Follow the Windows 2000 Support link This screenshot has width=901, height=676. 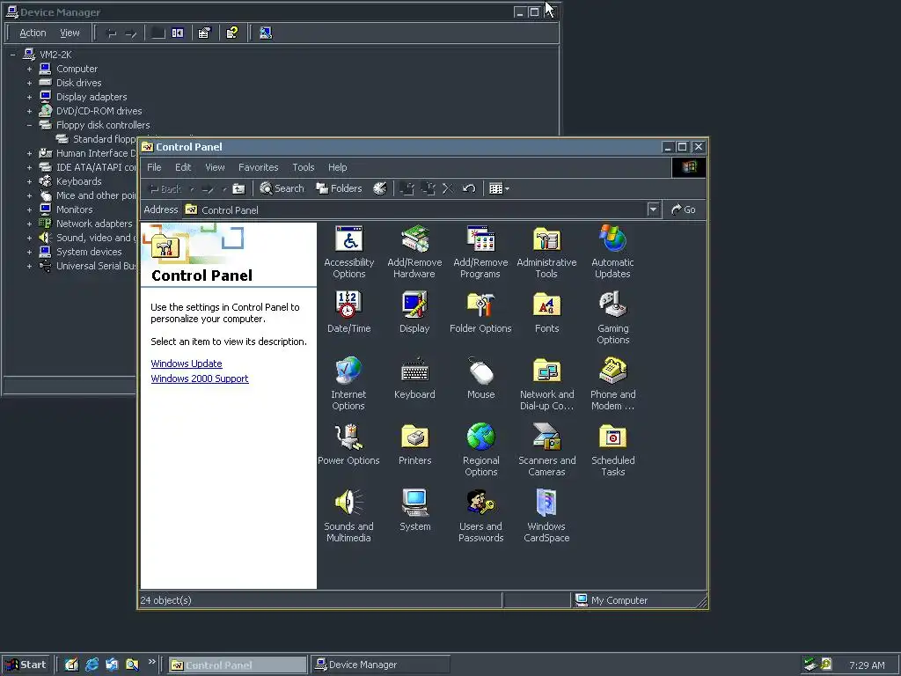[x=200, y=378]
